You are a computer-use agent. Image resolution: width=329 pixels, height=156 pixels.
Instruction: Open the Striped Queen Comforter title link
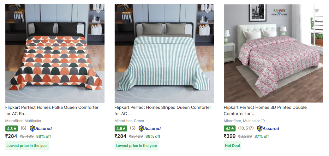(x=163, y=110)
